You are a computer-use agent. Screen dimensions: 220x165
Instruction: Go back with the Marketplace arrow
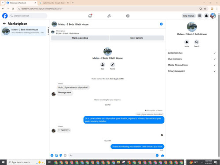4,23
